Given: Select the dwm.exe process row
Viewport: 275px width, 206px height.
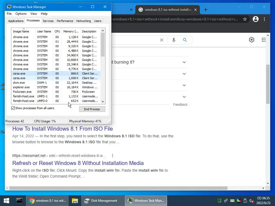Looking at the screenshot, I should (56, 83).
